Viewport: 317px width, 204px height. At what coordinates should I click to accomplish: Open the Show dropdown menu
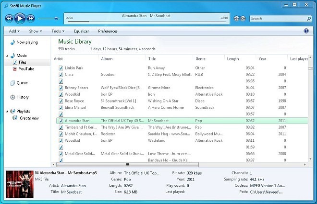36,31
